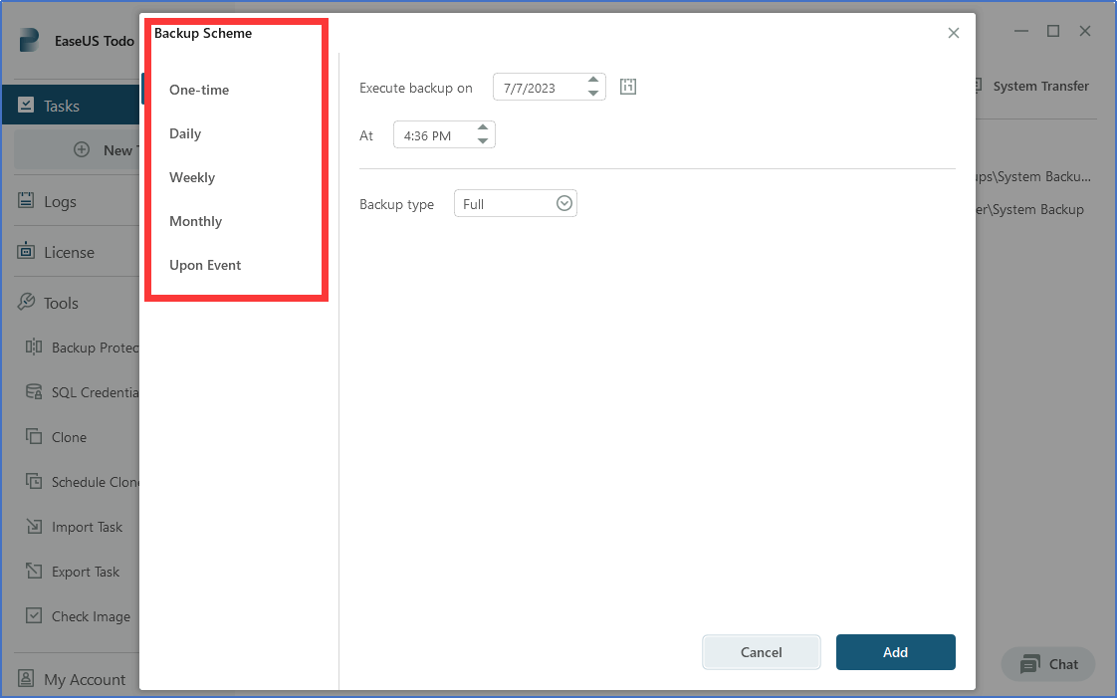The width and height of the screenshot is (1118, 698).
Task: Select the Daily backup scheme
Action: coord(184,133)
